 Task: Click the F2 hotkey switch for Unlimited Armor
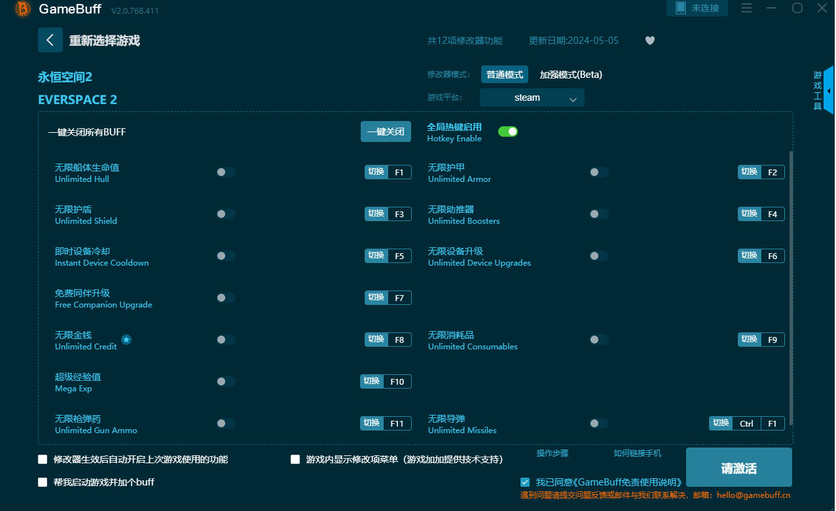click(x=761, y=172)
